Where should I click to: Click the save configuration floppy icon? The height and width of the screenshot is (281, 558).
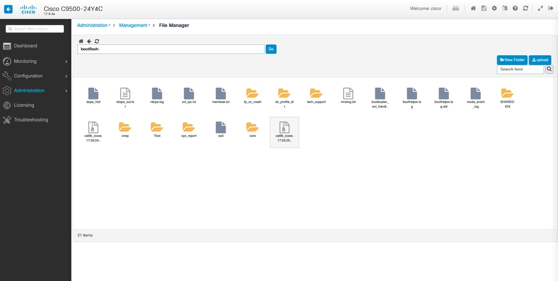(484, 8)
